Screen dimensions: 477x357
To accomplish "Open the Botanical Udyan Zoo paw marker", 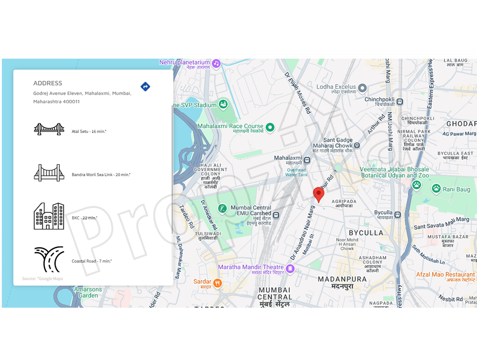I will [416, 185].
